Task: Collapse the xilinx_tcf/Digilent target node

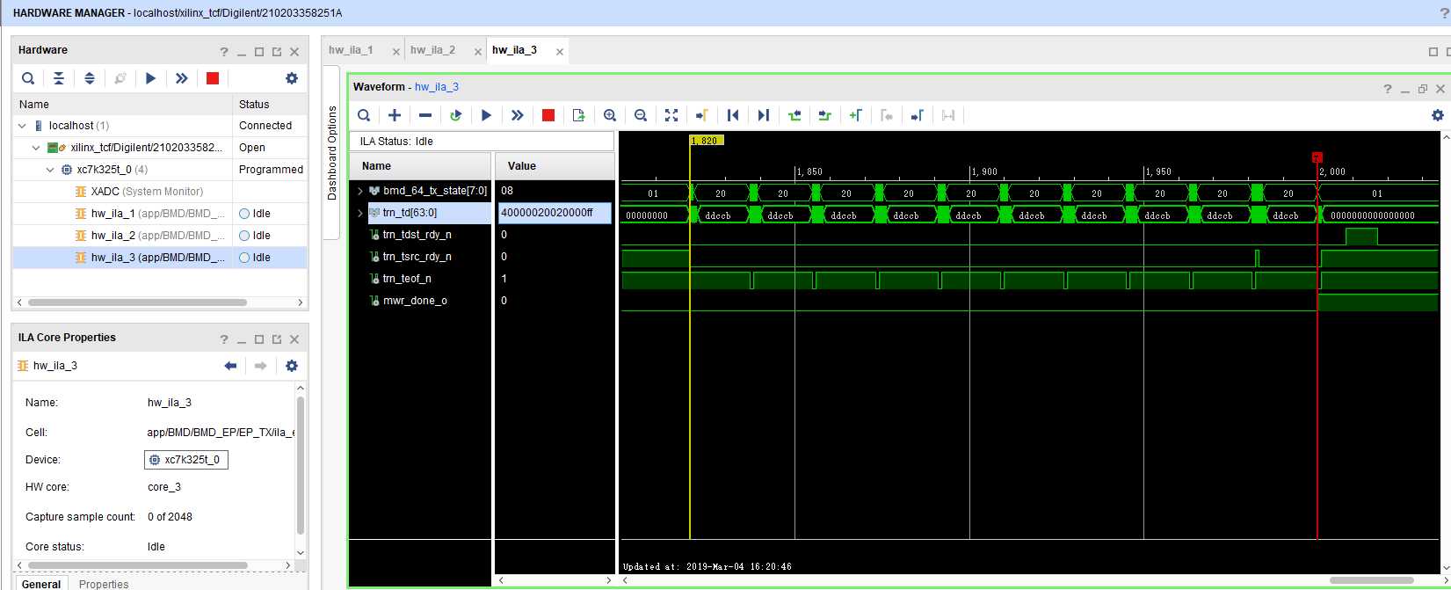Action: (x=36, y=148)
